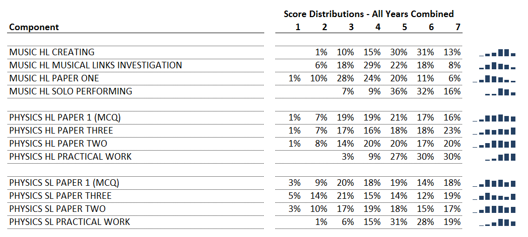Viewport: 528px width, 237px height.
Task: Click the PHYSICS HL PAPER THREE row label
Action: click(x=61, y=130)
